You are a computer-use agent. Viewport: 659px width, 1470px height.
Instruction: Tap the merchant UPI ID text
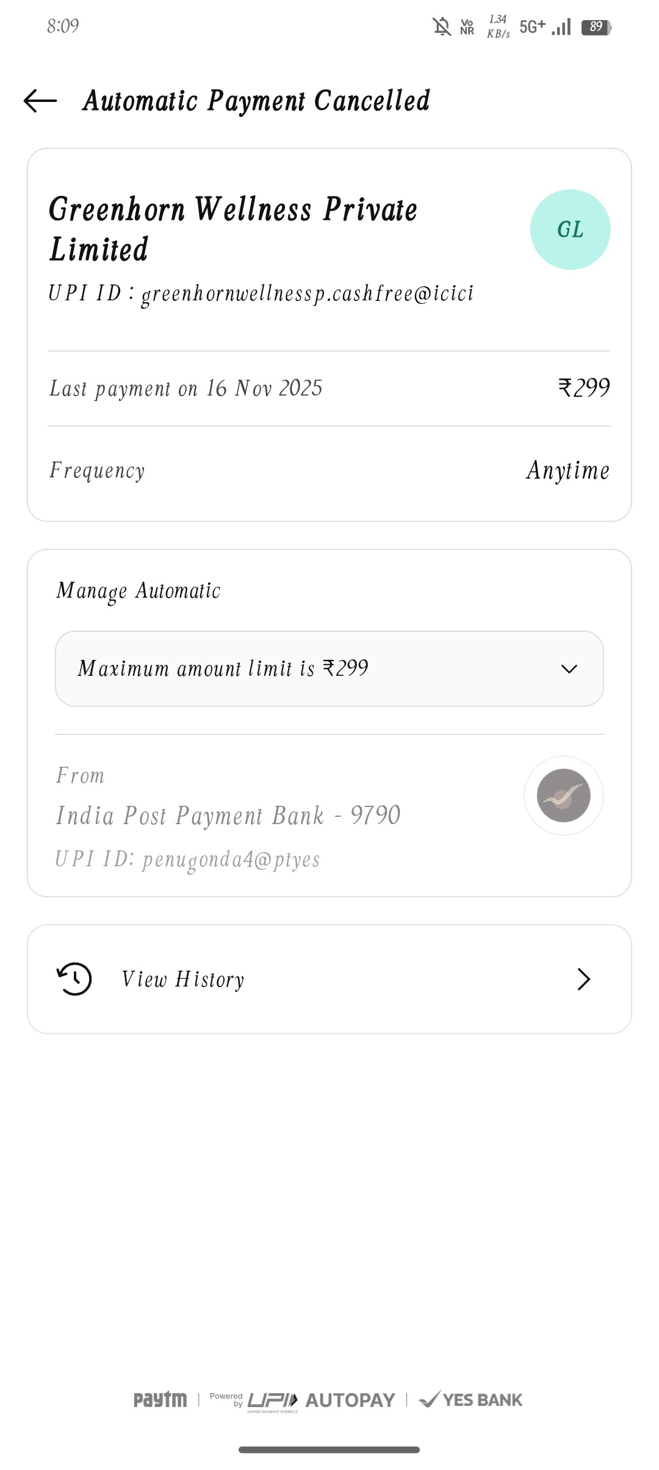[261, 294]
